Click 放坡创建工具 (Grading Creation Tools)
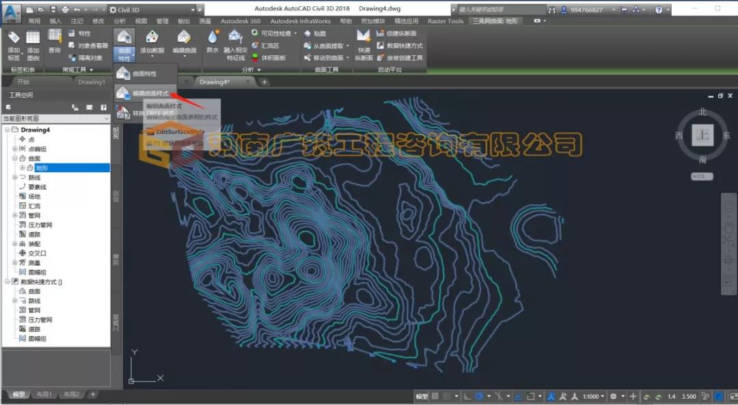The height and width of the screenshot is (405, 738). [400, 58]
